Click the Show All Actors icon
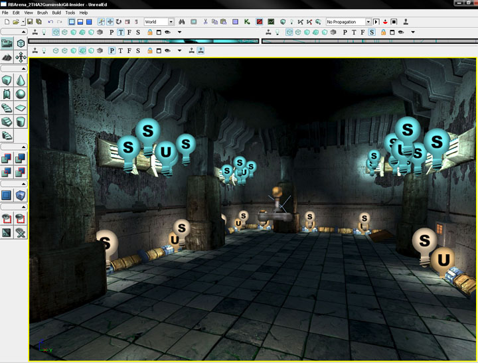This screenshot has width=478, height=363. [21, 232]
